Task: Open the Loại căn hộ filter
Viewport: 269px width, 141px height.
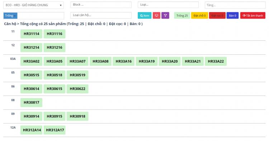Action: pyautogui.click(x=101, y=15)
